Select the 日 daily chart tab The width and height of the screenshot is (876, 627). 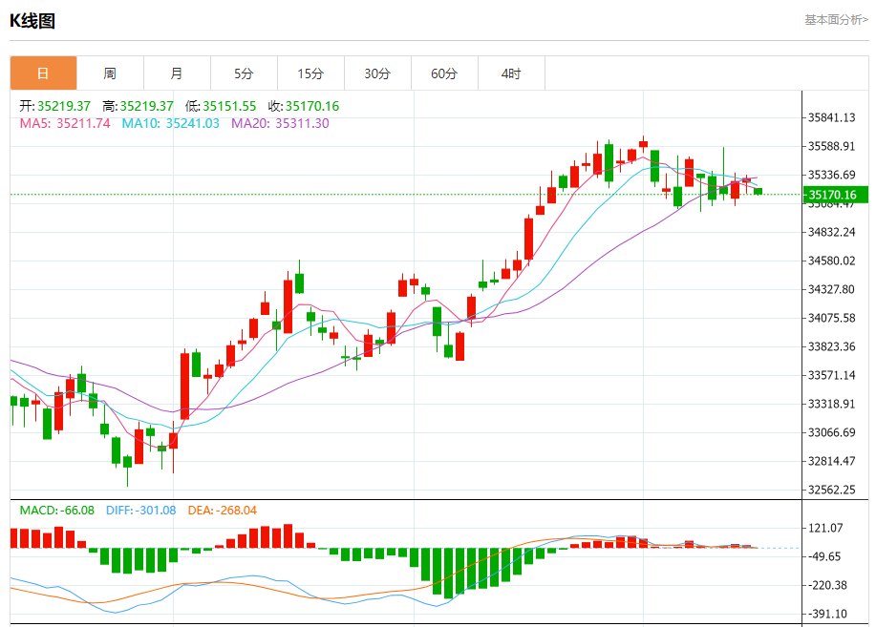tap(43, 73)
